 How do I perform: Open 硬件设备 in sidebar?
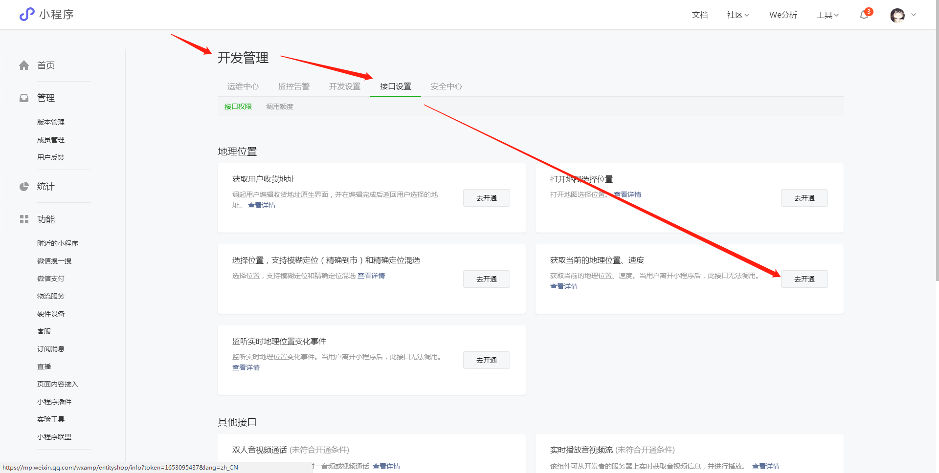click(51, 314)
